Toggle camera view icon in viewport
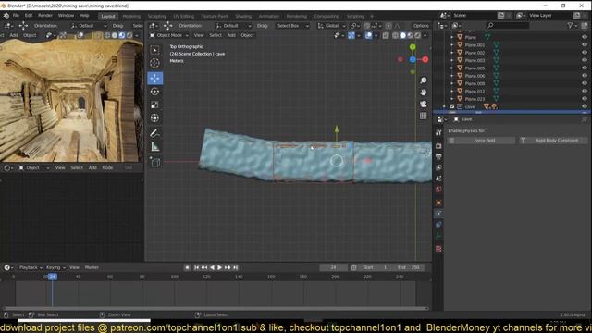The width and height of the screenshot is (592, 333). tap(424, 104)
